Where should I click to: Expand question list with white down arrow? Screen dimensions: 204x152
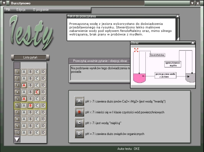click(17, 139)
